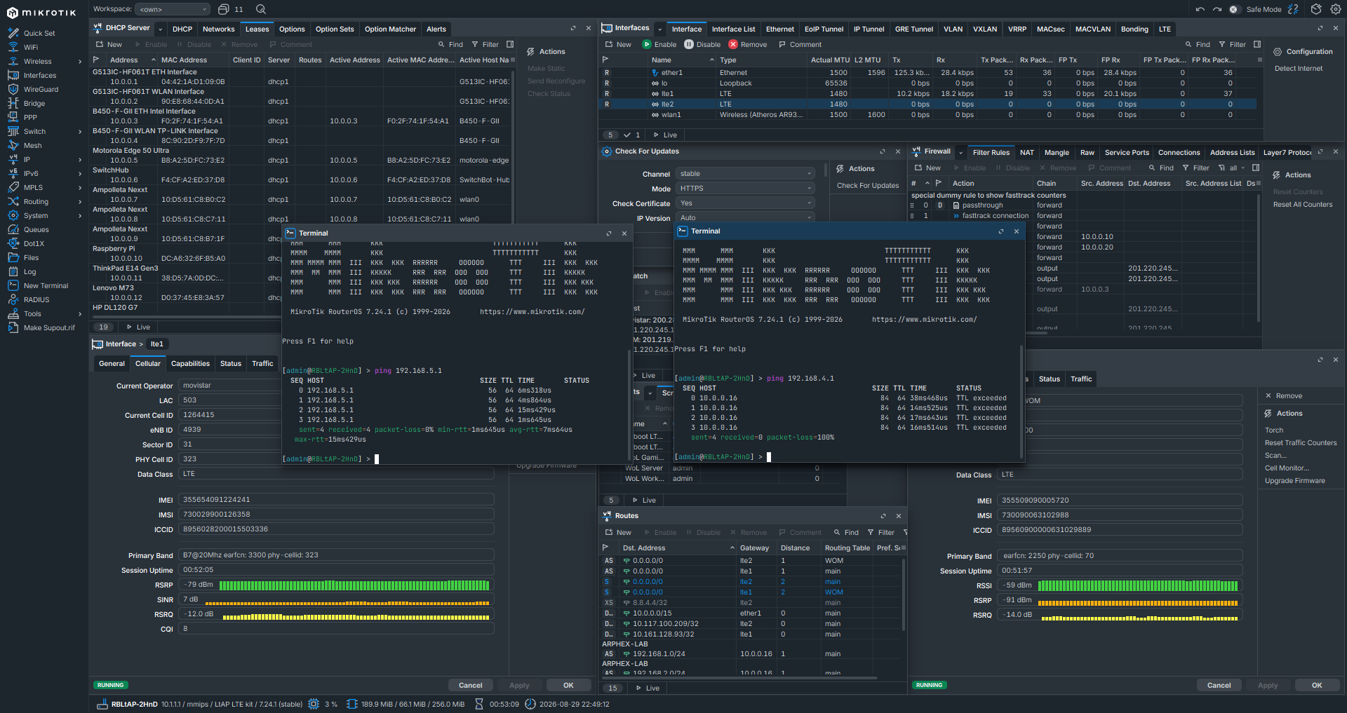The image size is (1347, 713).
Task: Open the Channel dropdown set to stable
Action: click(745, 174)
